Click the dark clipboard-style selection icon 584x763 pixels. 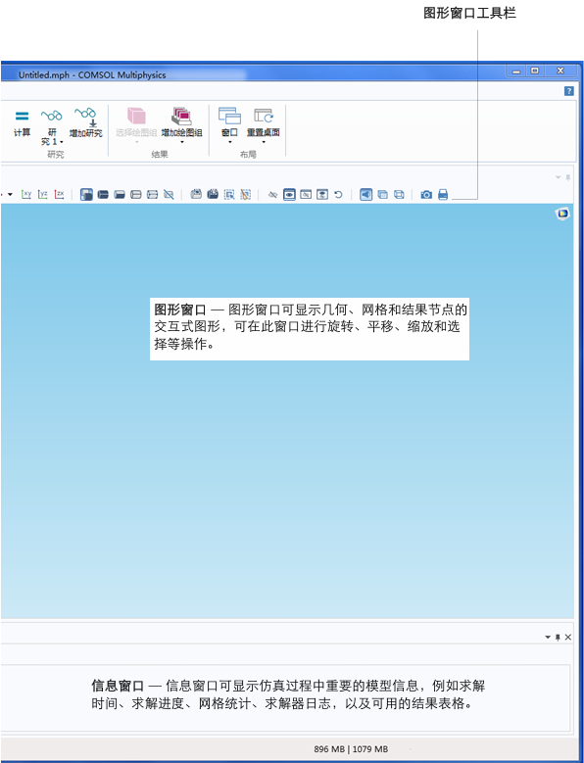tap(213, 194)
